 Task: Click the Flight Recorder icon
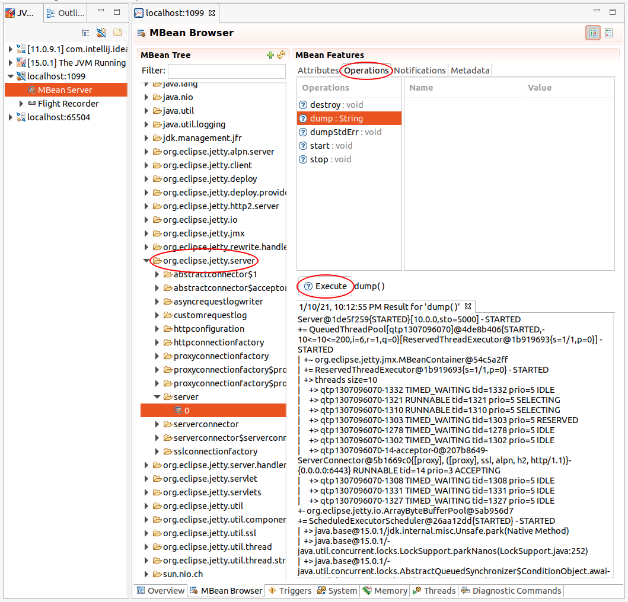click(x=32, y=103)
